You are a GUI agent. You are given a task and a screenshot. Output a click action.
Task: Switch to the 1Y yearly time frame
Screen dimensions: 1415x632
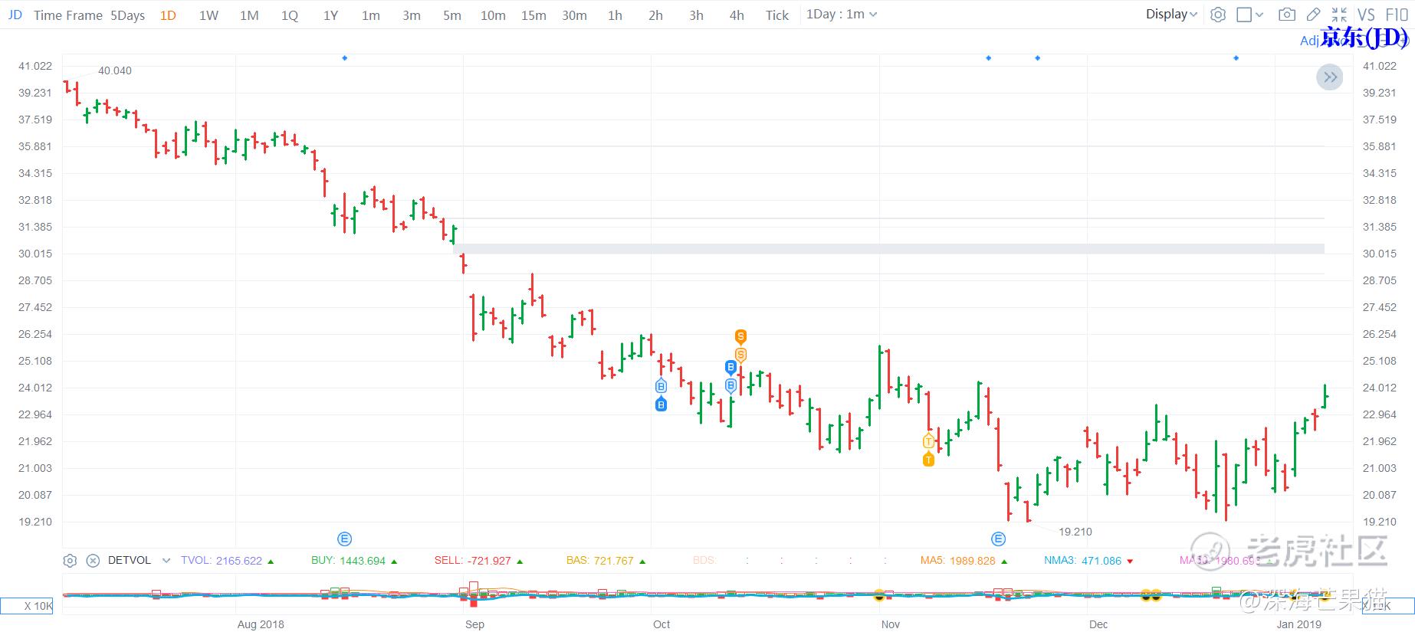point(330,15)
